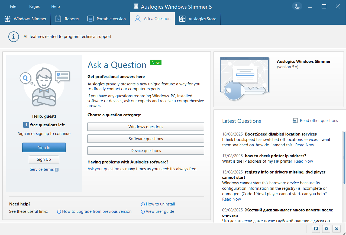Click the hourglass icon next to Windows Slimmer

[7, 19]
